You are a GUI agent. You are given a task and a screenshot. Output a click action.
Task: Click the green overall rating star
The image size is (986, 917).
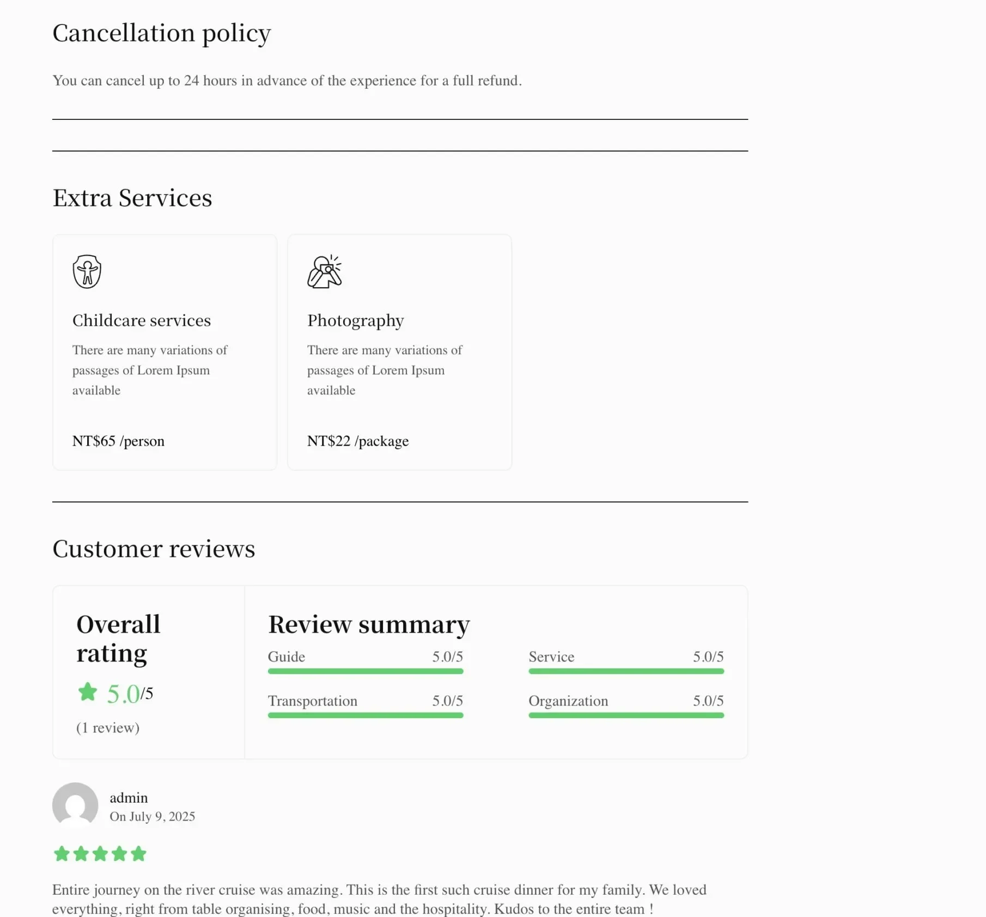pyautogui.click(x=88, y=692)
